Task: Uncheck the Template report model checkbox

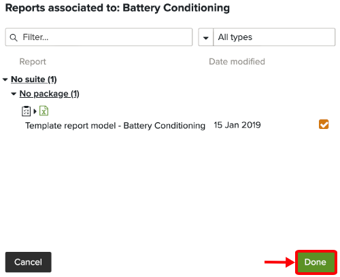Action: (x=324, y=124)
